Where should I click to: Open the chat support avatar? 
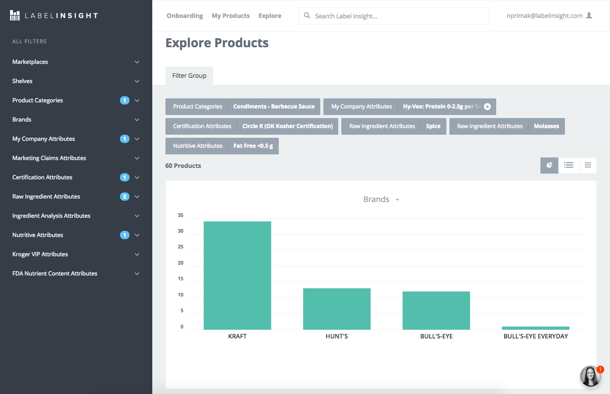590,376
